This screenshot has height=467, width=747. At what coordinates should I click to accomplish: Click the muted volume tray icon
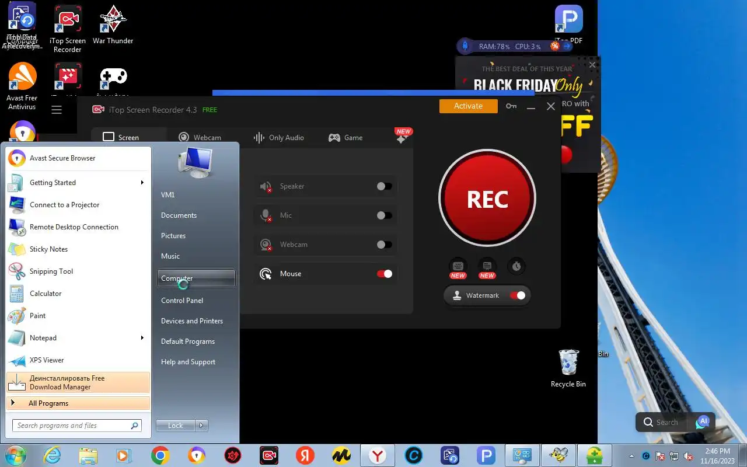point(689,456)
